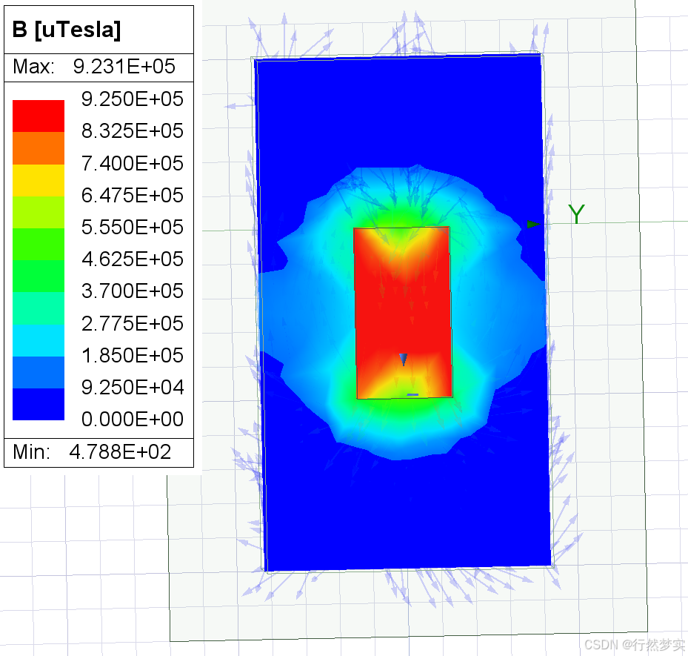This screenshot has height=656, width=688.
Task: Click the yellow legend color band
Action: (39, 180)
